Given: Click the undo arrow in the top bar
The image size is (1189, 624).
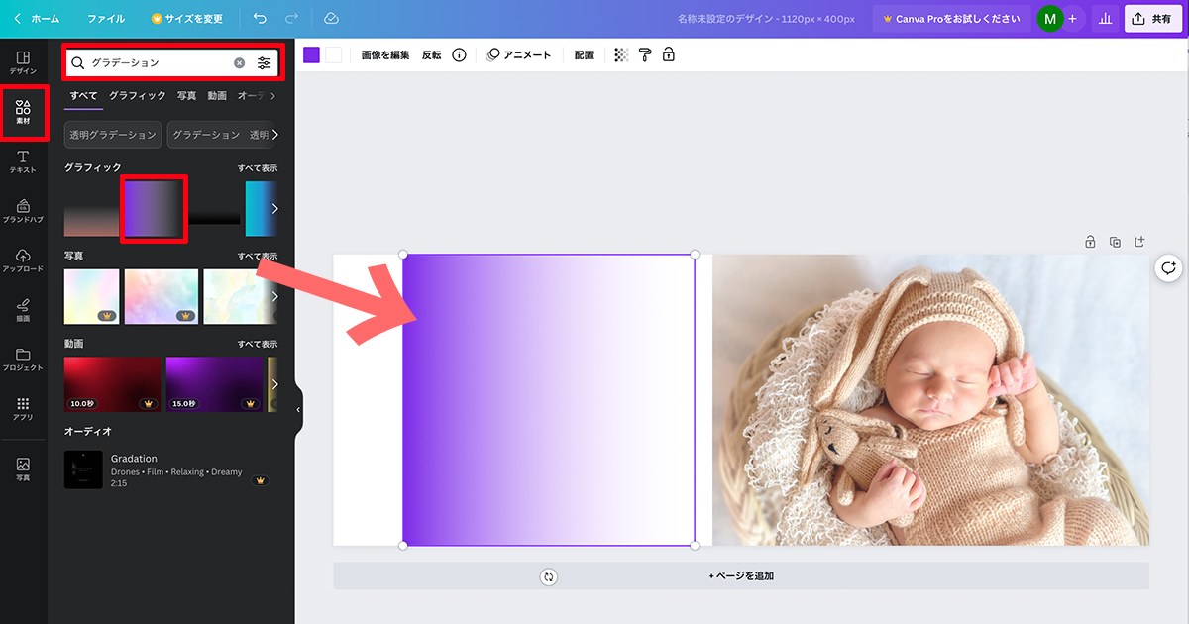Looking at the screenshot, I should coord(260,17).
